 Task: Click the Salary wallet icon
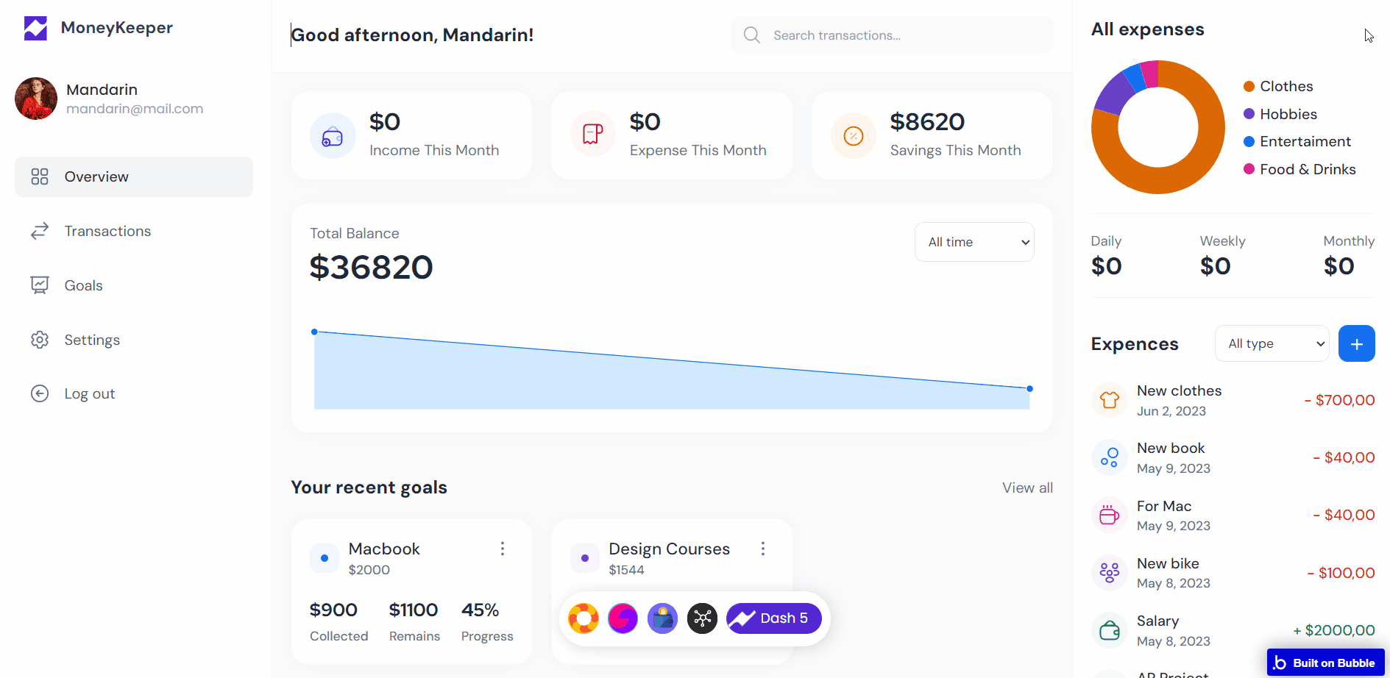1110,630
